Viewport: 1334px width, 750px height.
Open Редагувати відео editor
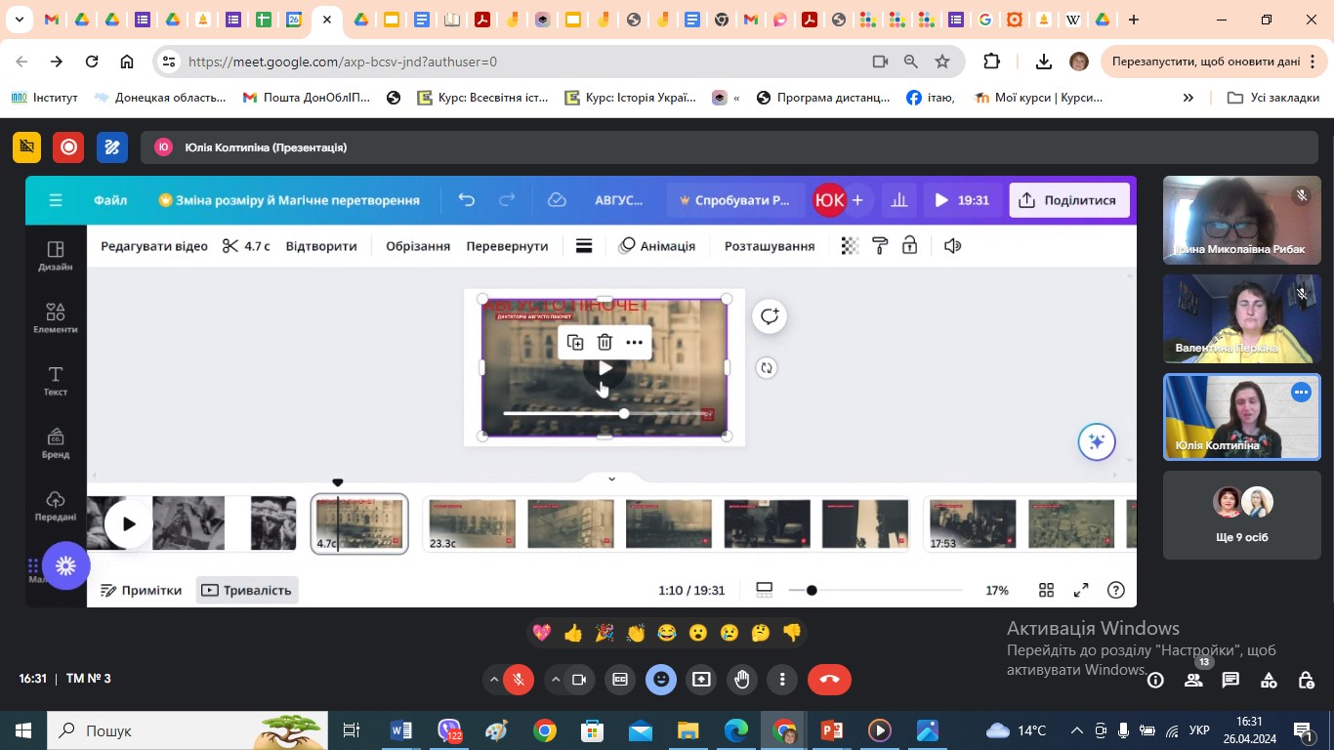point(154,246)
